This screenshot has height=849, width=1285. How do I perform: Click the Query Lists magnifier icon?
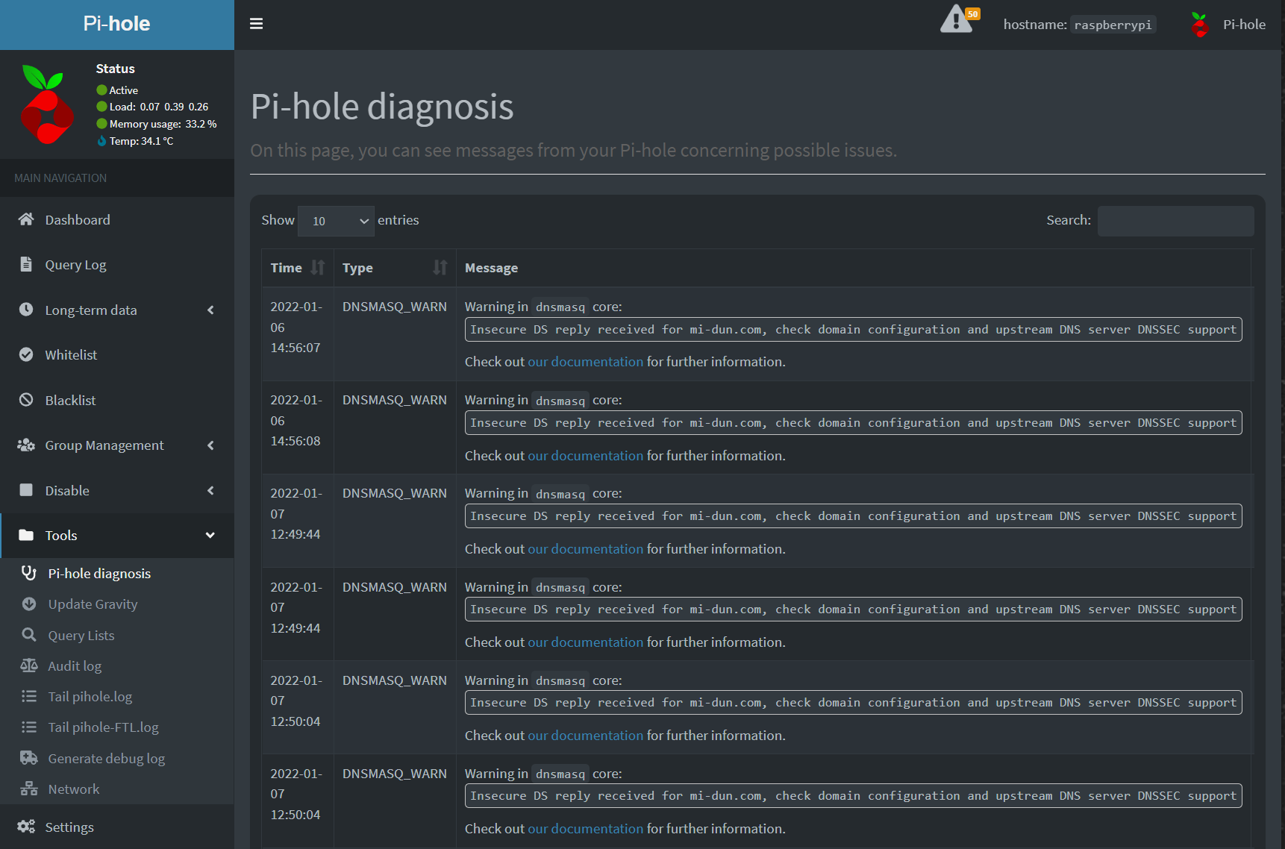[x=29, y=635]
